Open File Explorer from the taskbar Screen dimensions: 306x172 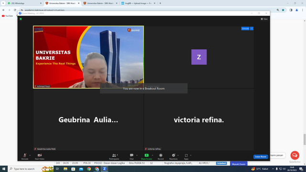[x=66, y=169]
